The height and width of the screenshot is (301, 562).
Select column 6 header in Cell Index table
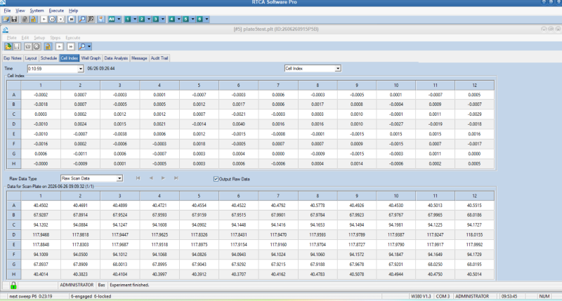click(238, 85)
